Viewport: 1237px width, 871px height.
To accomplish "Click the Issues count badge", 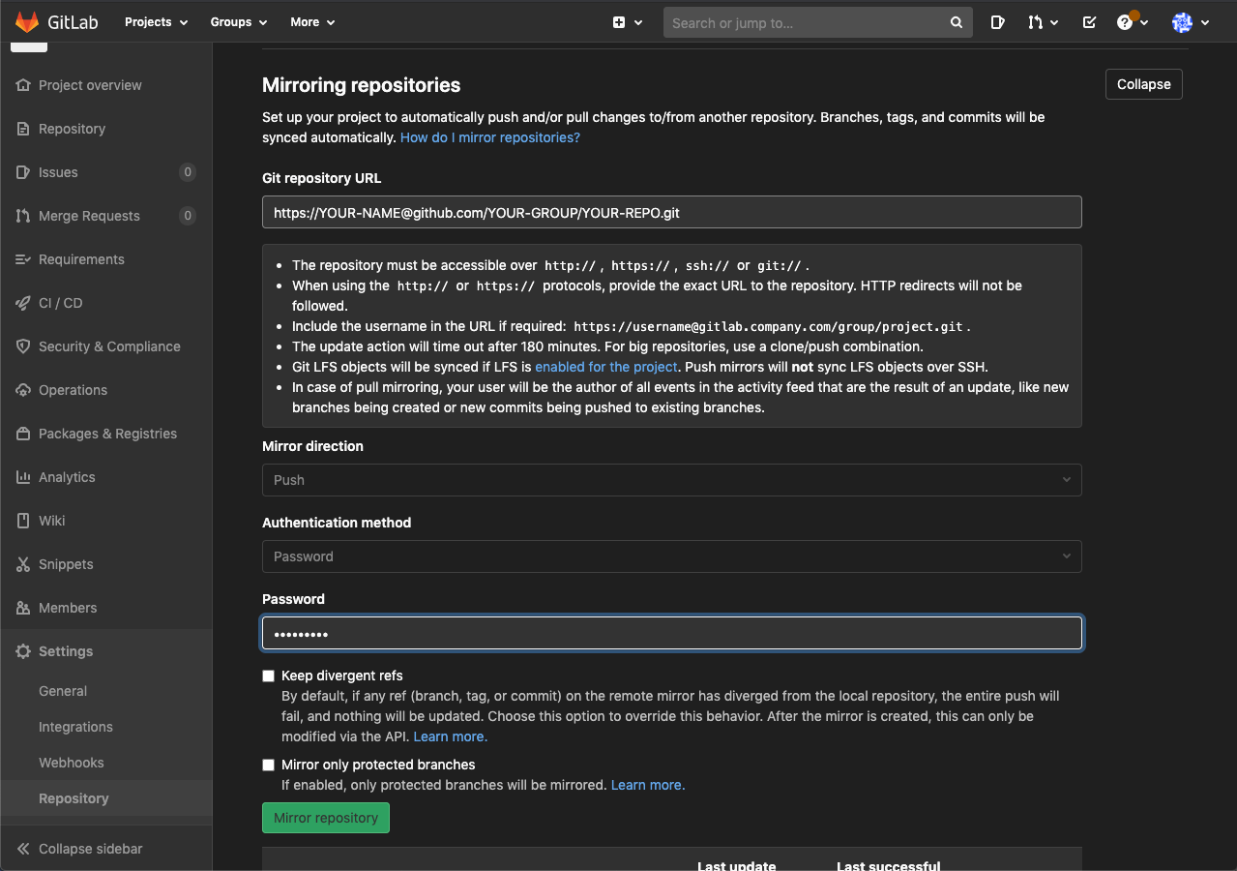I will coord(188,172).
